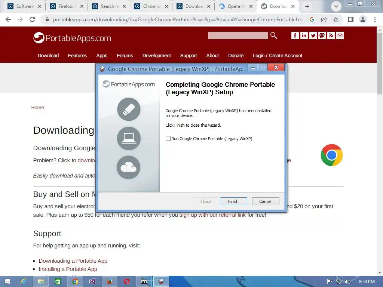Click the volume speaker tray icon
The width and height of the screenshot is (383, 287).
click(347, 282)
